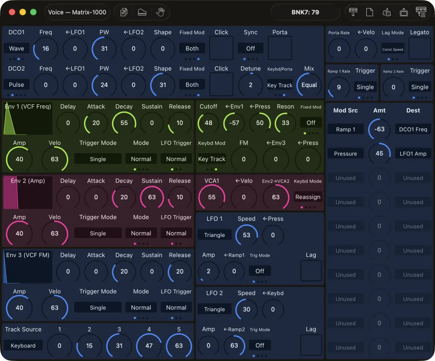Image resolution: width=435 pixels, height=361 pixels.
Task: Change the VCF Keybd Mod Key Track selector
Action: 212,159
